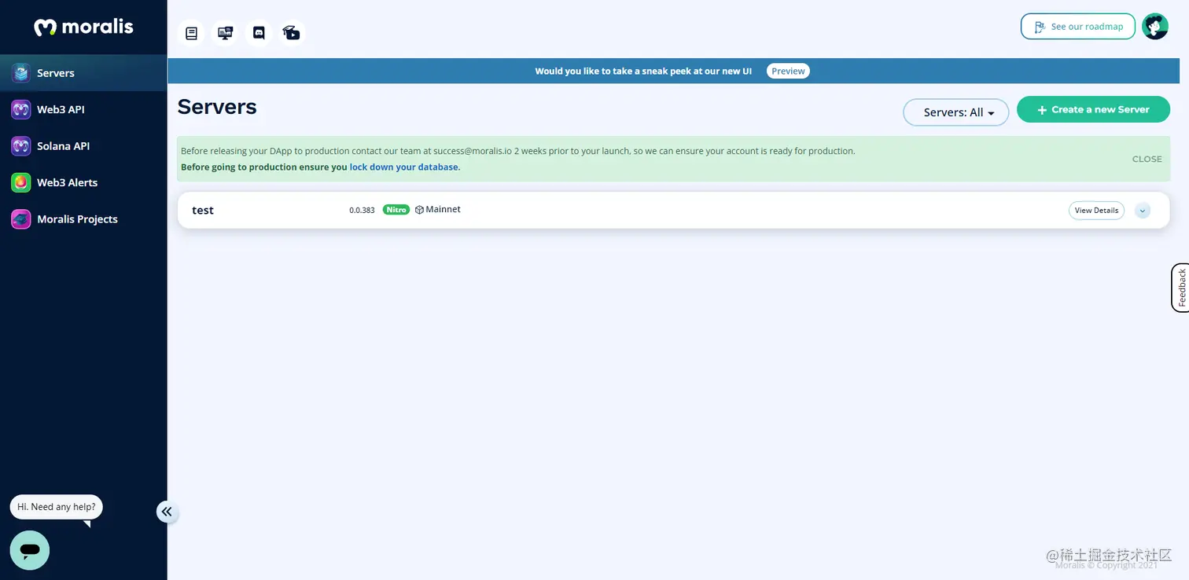The image size is (1189, 580).
Task: Click the See our roadmap button
Action: [x=1078, y=26]
